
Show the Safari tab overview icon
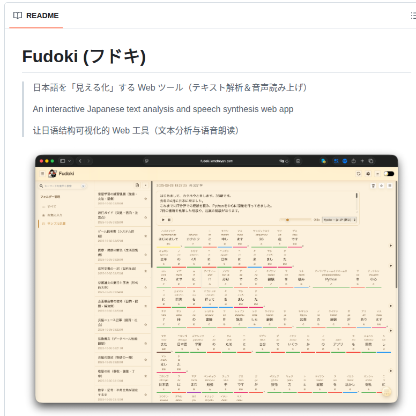coord(371,161)
